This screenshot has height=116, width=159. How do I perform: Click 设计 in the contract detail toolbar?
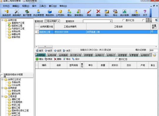[76, 59]
